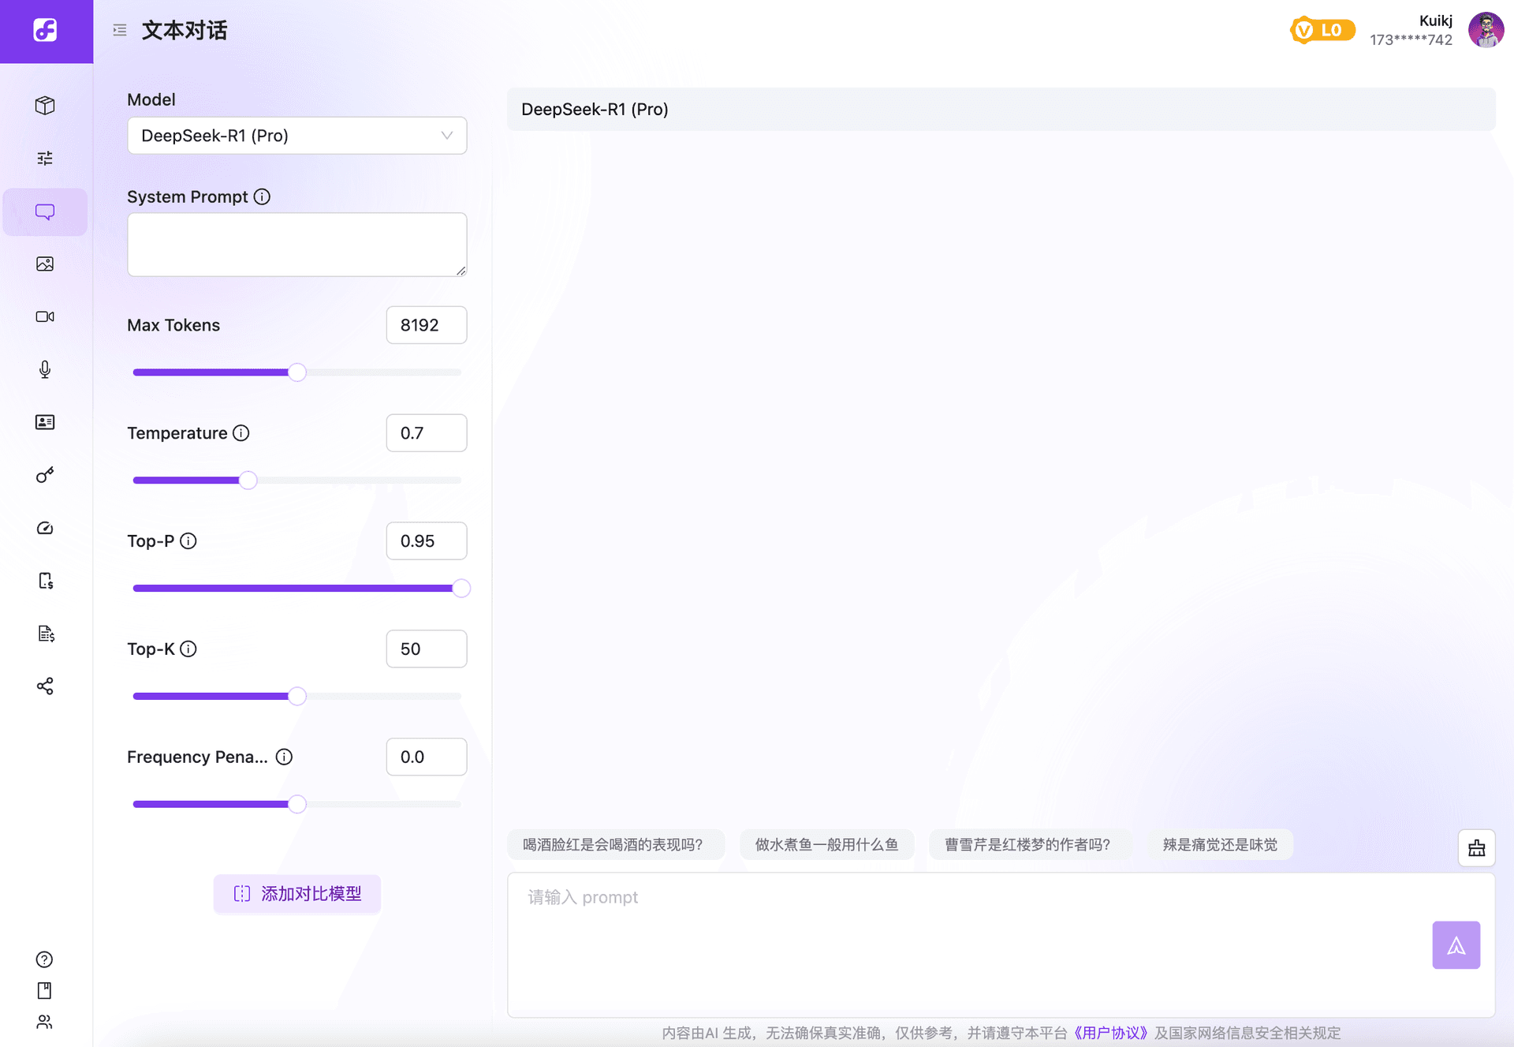Open the 《用户协议》 link
1514x1047 pixels.
tap(1111, 1033)
